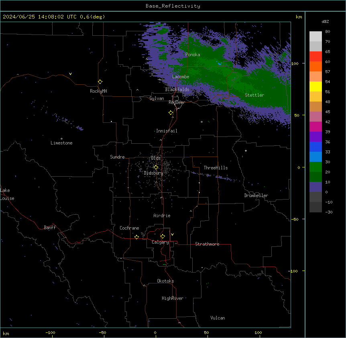346x338 pixels.
Task: Click the gray 65-70 dBZ swatch
Action: pyautogui.click(x=315, y=46)
